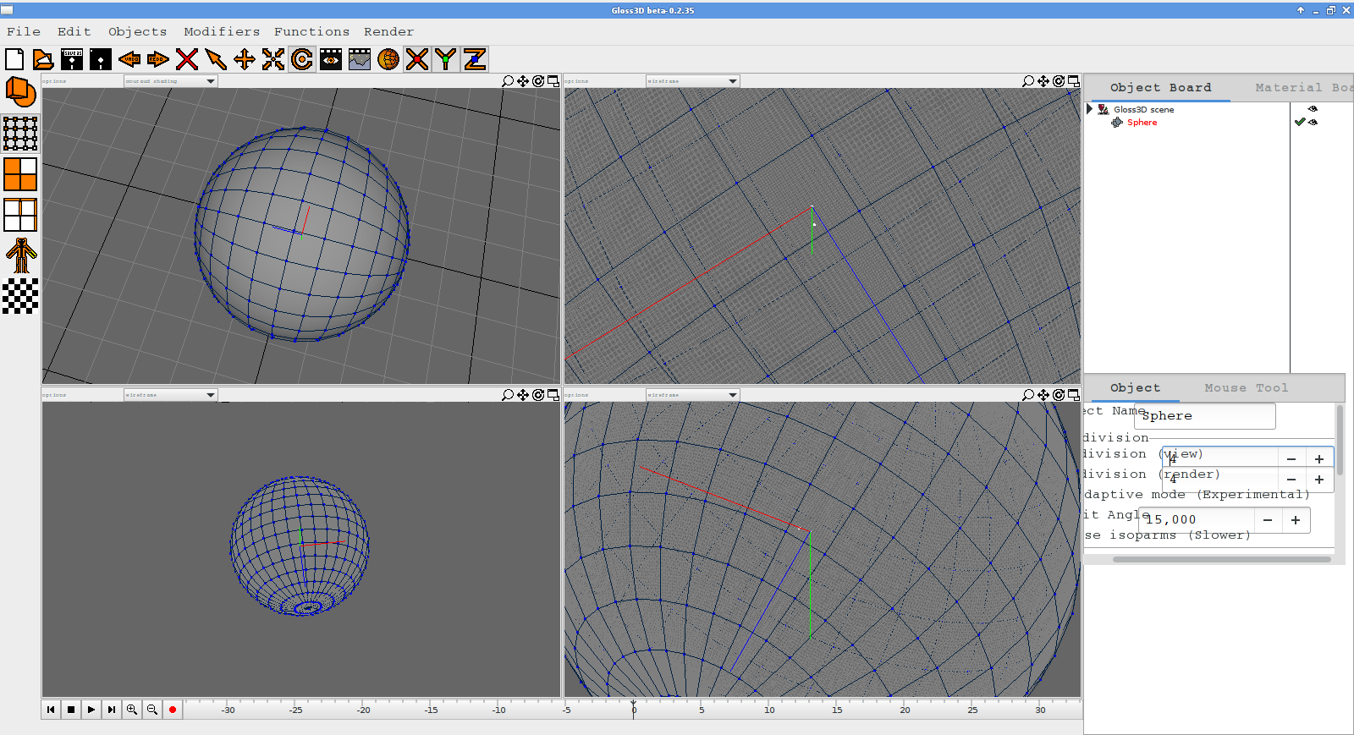
Task: Switch to vertex mode grid icon
Action: (x=20, y=134)
